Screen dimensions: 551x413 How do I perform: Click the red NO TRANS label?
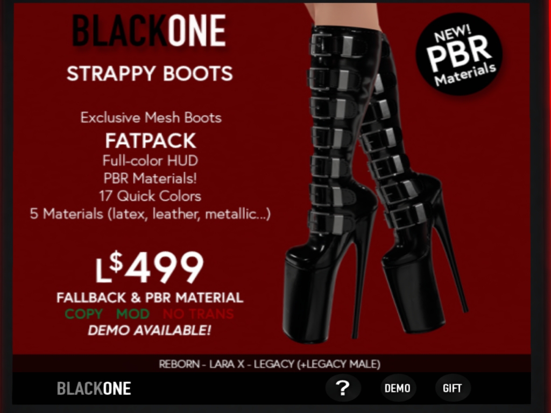tap(199, 314)
